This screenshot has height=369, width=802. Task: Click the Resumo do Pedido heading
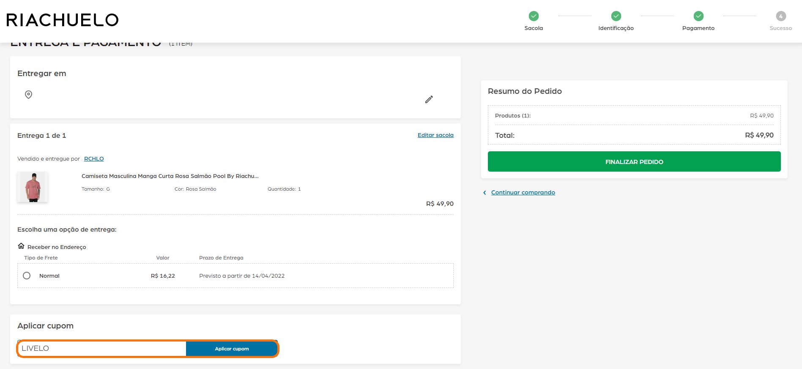(x=525, y=91)
